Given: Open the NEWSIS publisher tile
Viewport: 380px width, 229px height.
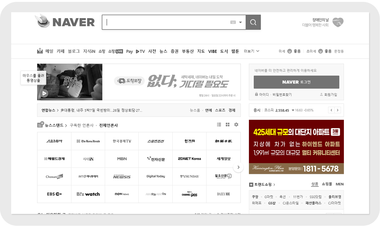Looking at the screenshot, I should click(122, 176).
